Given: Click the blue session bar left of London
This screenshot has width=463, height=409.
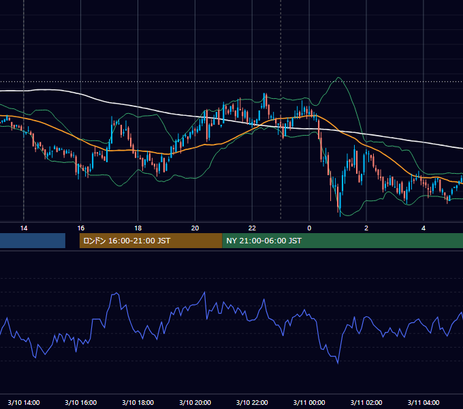Looking at the screenshot, I should [33, 241].
